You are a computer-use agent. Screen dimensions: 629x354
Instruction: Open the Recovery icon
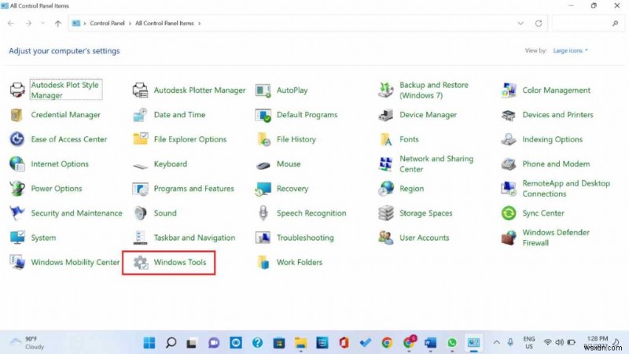[x=263, y=188]
